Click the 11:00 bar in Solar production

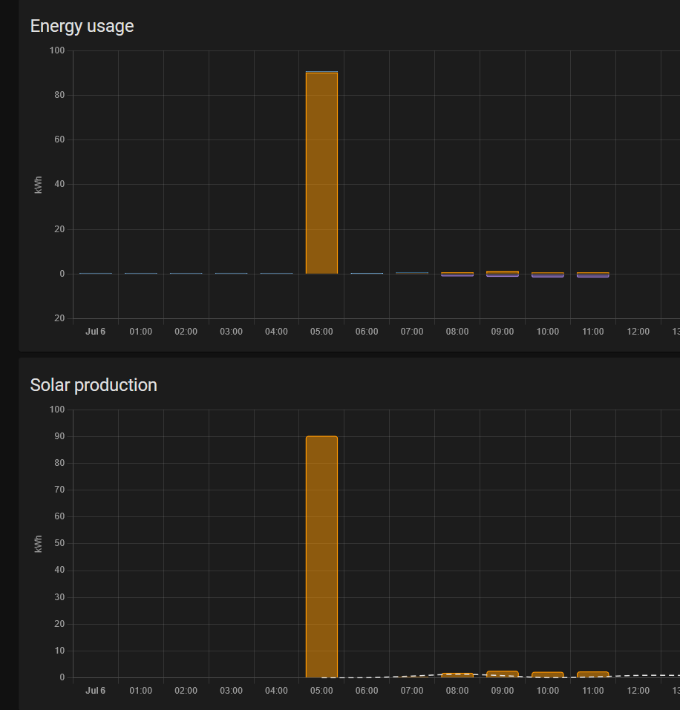(592, 672)
